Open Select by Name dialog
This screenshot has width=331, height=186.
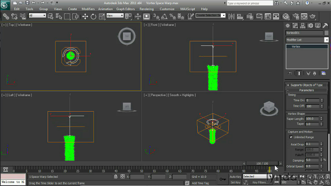tap(59, 16)
